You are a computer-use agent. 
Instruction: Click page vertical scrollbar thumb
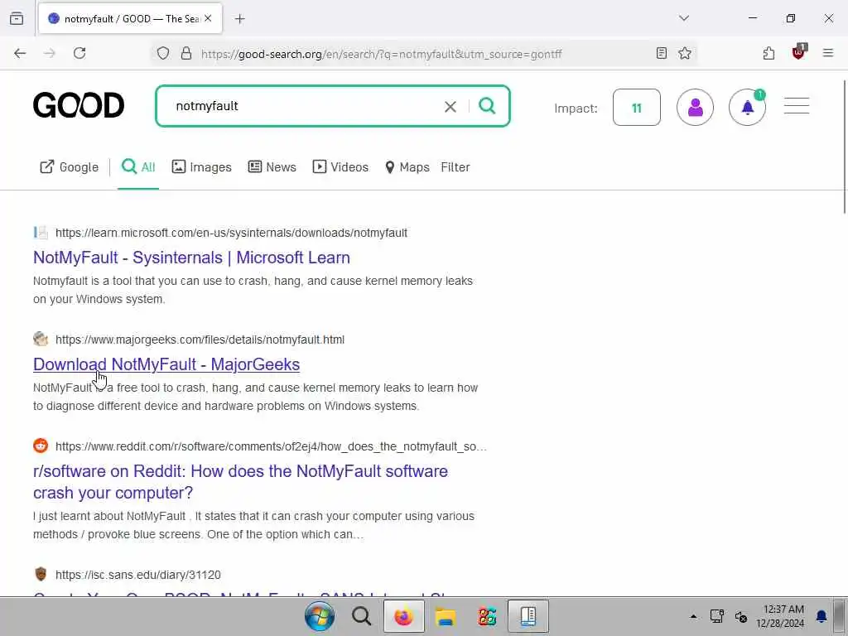pos(846,146)
